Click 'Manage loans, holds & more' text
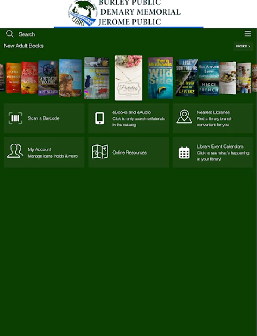This screenshot has height=336, width=257. (53, 156)
